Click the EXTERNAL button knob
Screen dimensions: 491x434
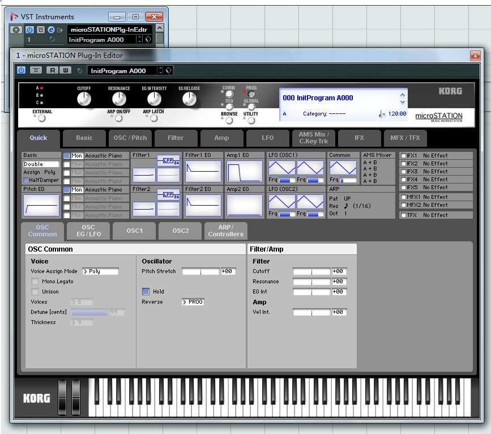[x=42, y=118]
